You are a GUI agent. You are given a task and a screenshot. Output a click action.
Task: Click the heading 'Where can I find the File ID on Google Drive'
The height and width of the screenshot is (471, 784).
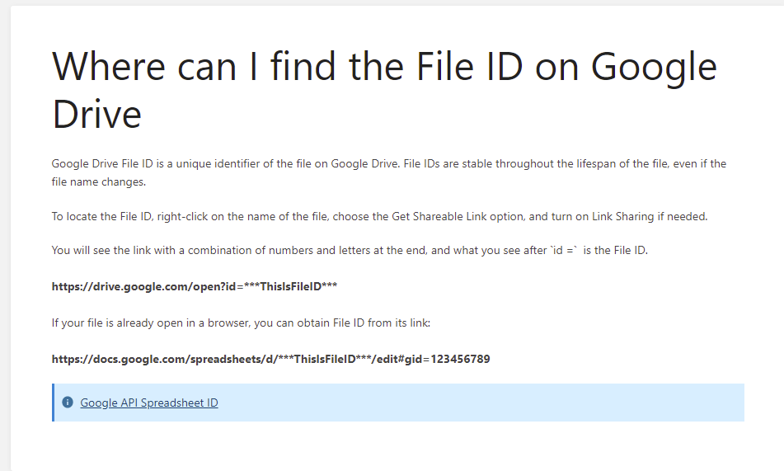pyautogui.click(x=384, y=90)
